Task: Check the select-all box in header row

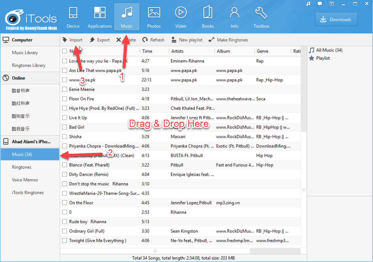Action: [x=64, y=51]
